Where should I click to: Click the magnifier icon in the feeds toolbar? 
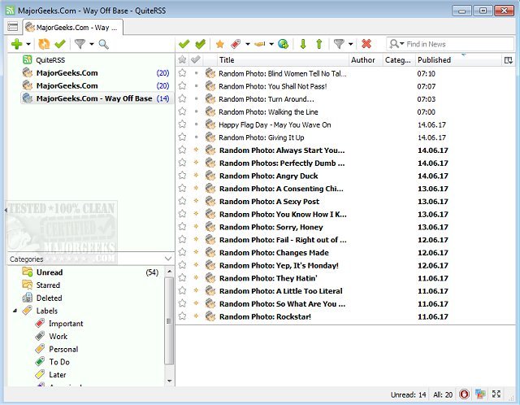pyautogui.click(x=103, y=44)
